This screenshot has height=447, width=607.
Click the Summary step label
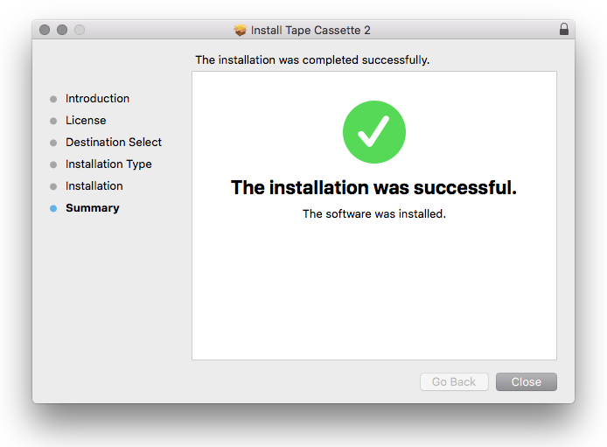coord(93,208)
